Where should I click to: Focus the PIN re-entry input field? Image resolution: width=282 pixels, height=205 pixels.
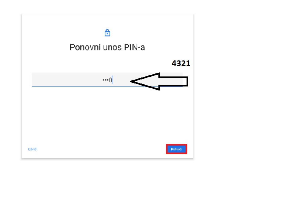(x=107, y=80)
